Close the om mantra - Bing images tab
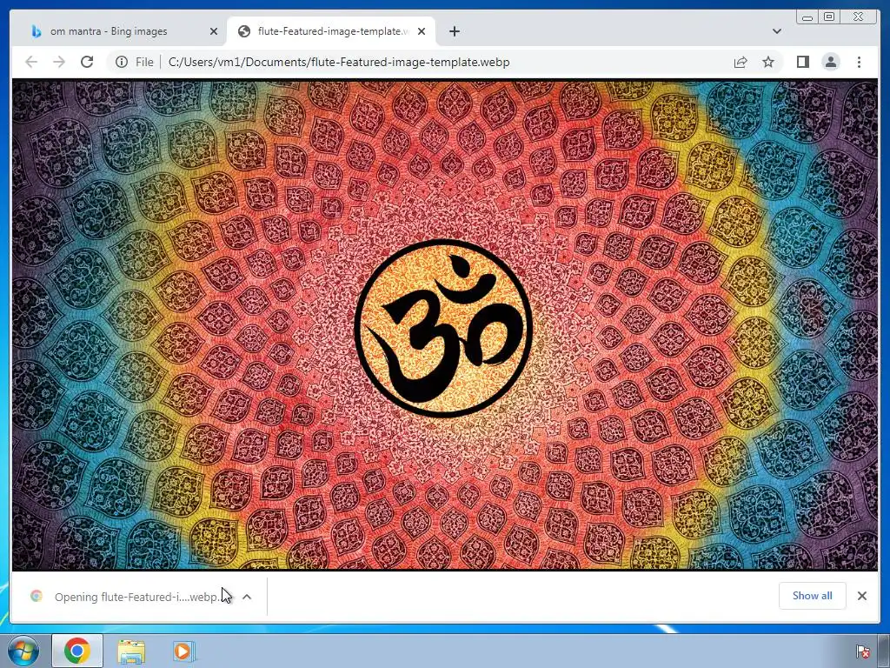 coord(214,31)
